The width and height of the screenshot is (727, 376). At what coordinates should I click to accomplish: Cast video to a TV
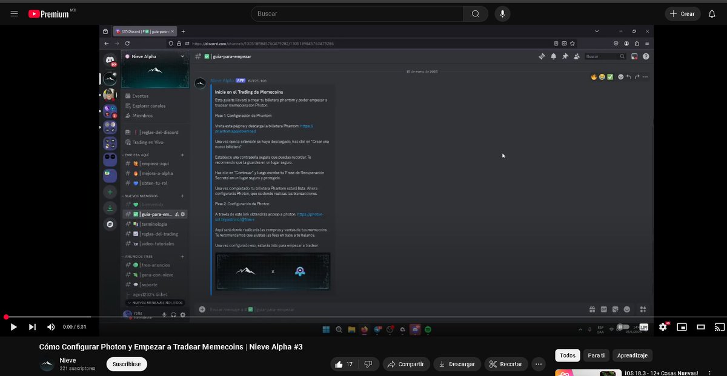click(720, 327)
